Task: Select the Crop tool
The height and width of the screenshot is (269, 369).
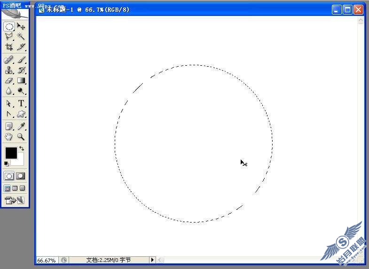Action: pos(9,47)
